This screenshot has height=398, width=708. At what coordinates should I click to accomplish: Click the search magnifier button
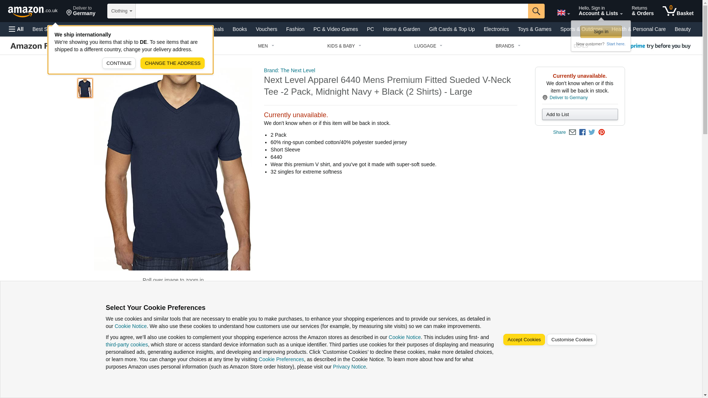pyautogui.click(x=536, y=11)
